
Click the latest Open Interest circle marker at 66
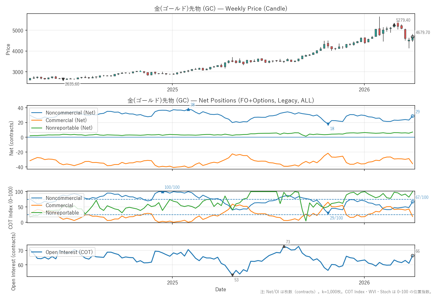(413, 256)
